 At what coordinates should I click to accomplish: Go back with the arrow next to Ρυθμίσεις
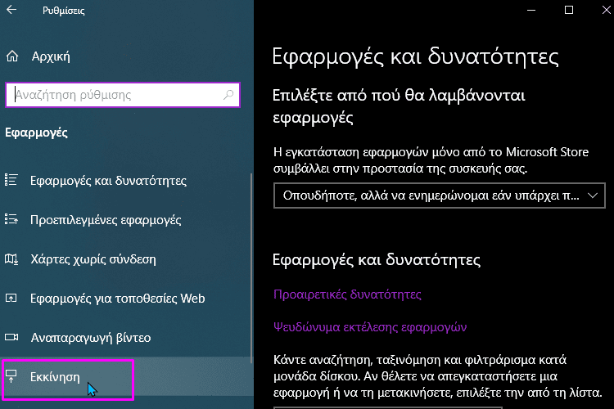point(11,10)
